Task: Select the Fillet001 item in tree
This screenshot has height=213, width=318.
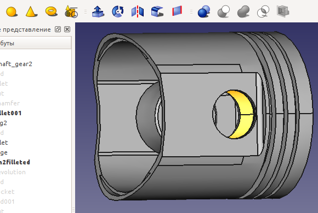Action: coord(10,113)
